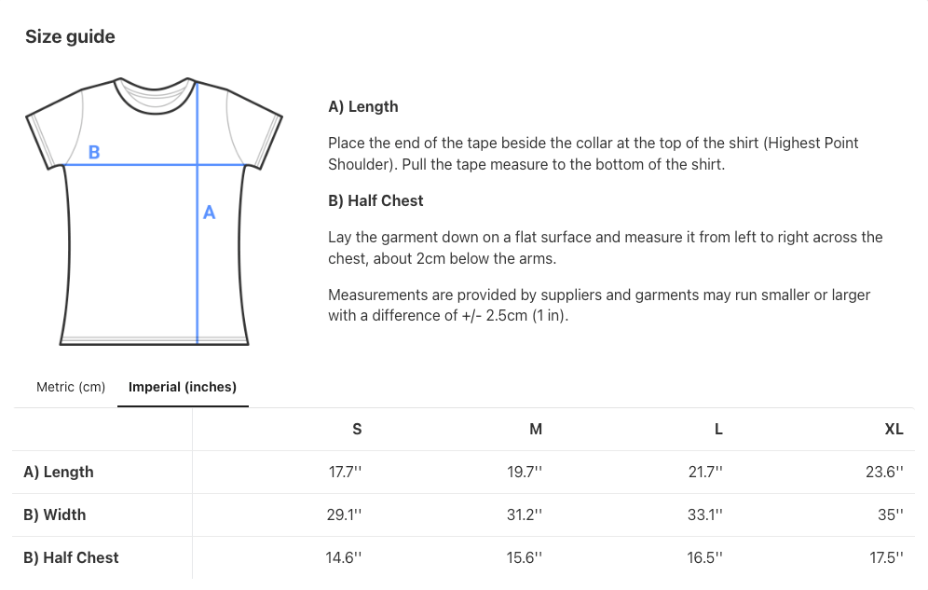Click the 'A) Length' table row label
Image resolution: width=928 pixels, height=590 pixels.
[59, 473]
